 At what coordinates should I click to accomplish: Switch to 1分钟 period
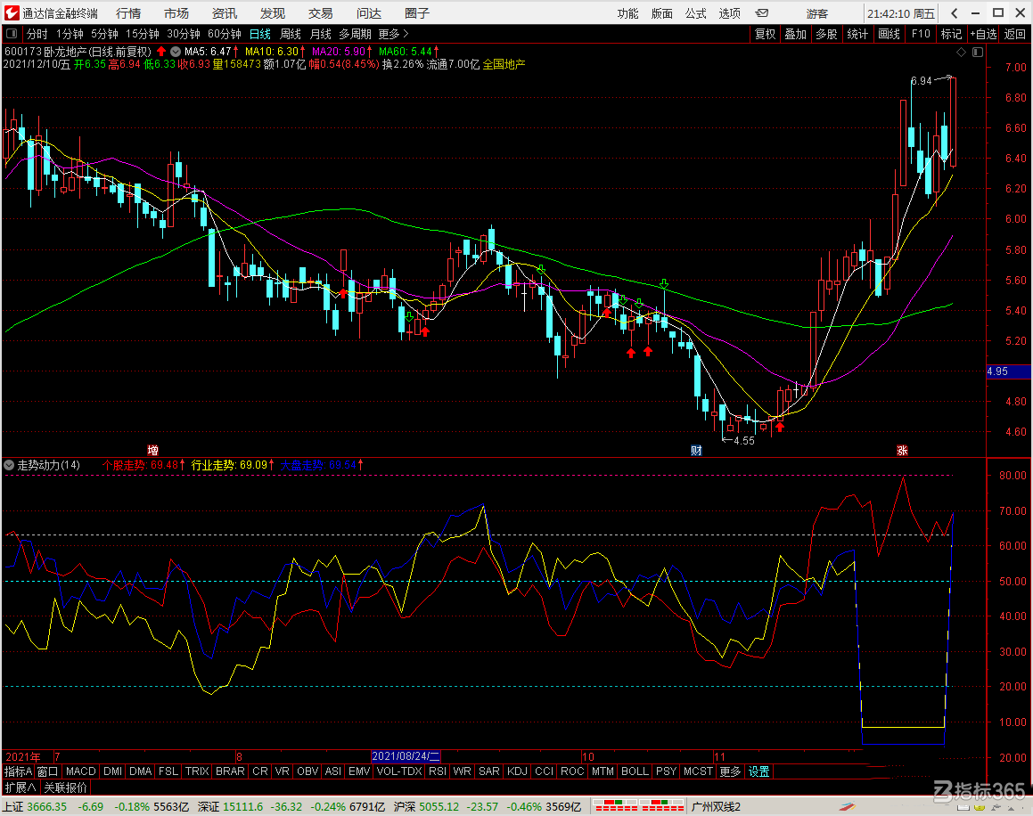pos(70,34)
